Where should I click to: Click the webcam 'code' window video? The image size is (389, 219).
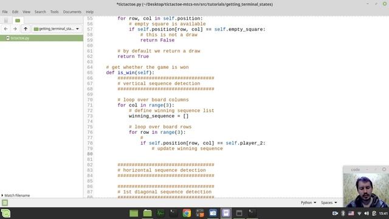point(366,190)
